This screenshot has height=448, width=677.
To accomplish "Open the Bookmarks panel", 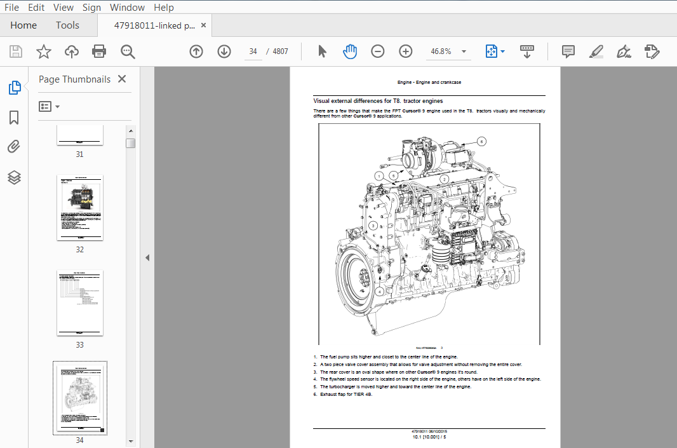I will point(14,118).
